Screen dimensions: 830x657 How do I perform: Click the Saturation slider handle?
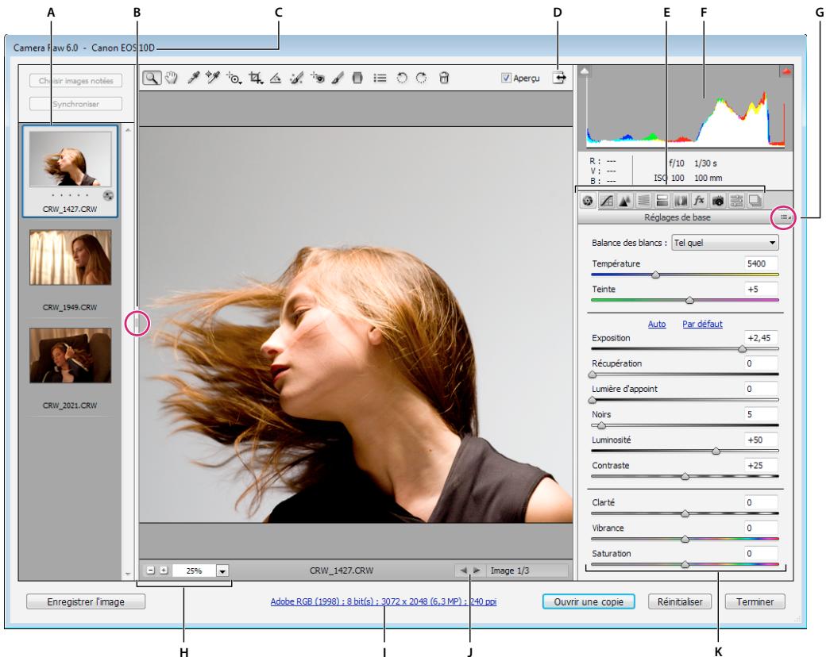[x=685, y=565]
